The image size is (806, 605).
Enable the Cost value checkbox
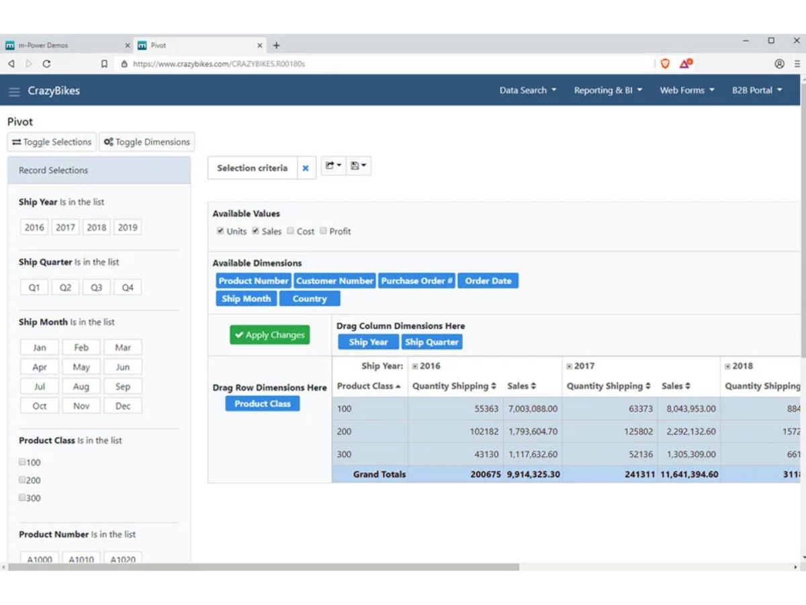[x=290, y=231]
